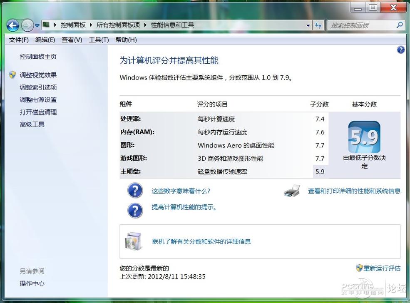Click the printer icon
Screen dimensions: 410x303
point(292,191)
